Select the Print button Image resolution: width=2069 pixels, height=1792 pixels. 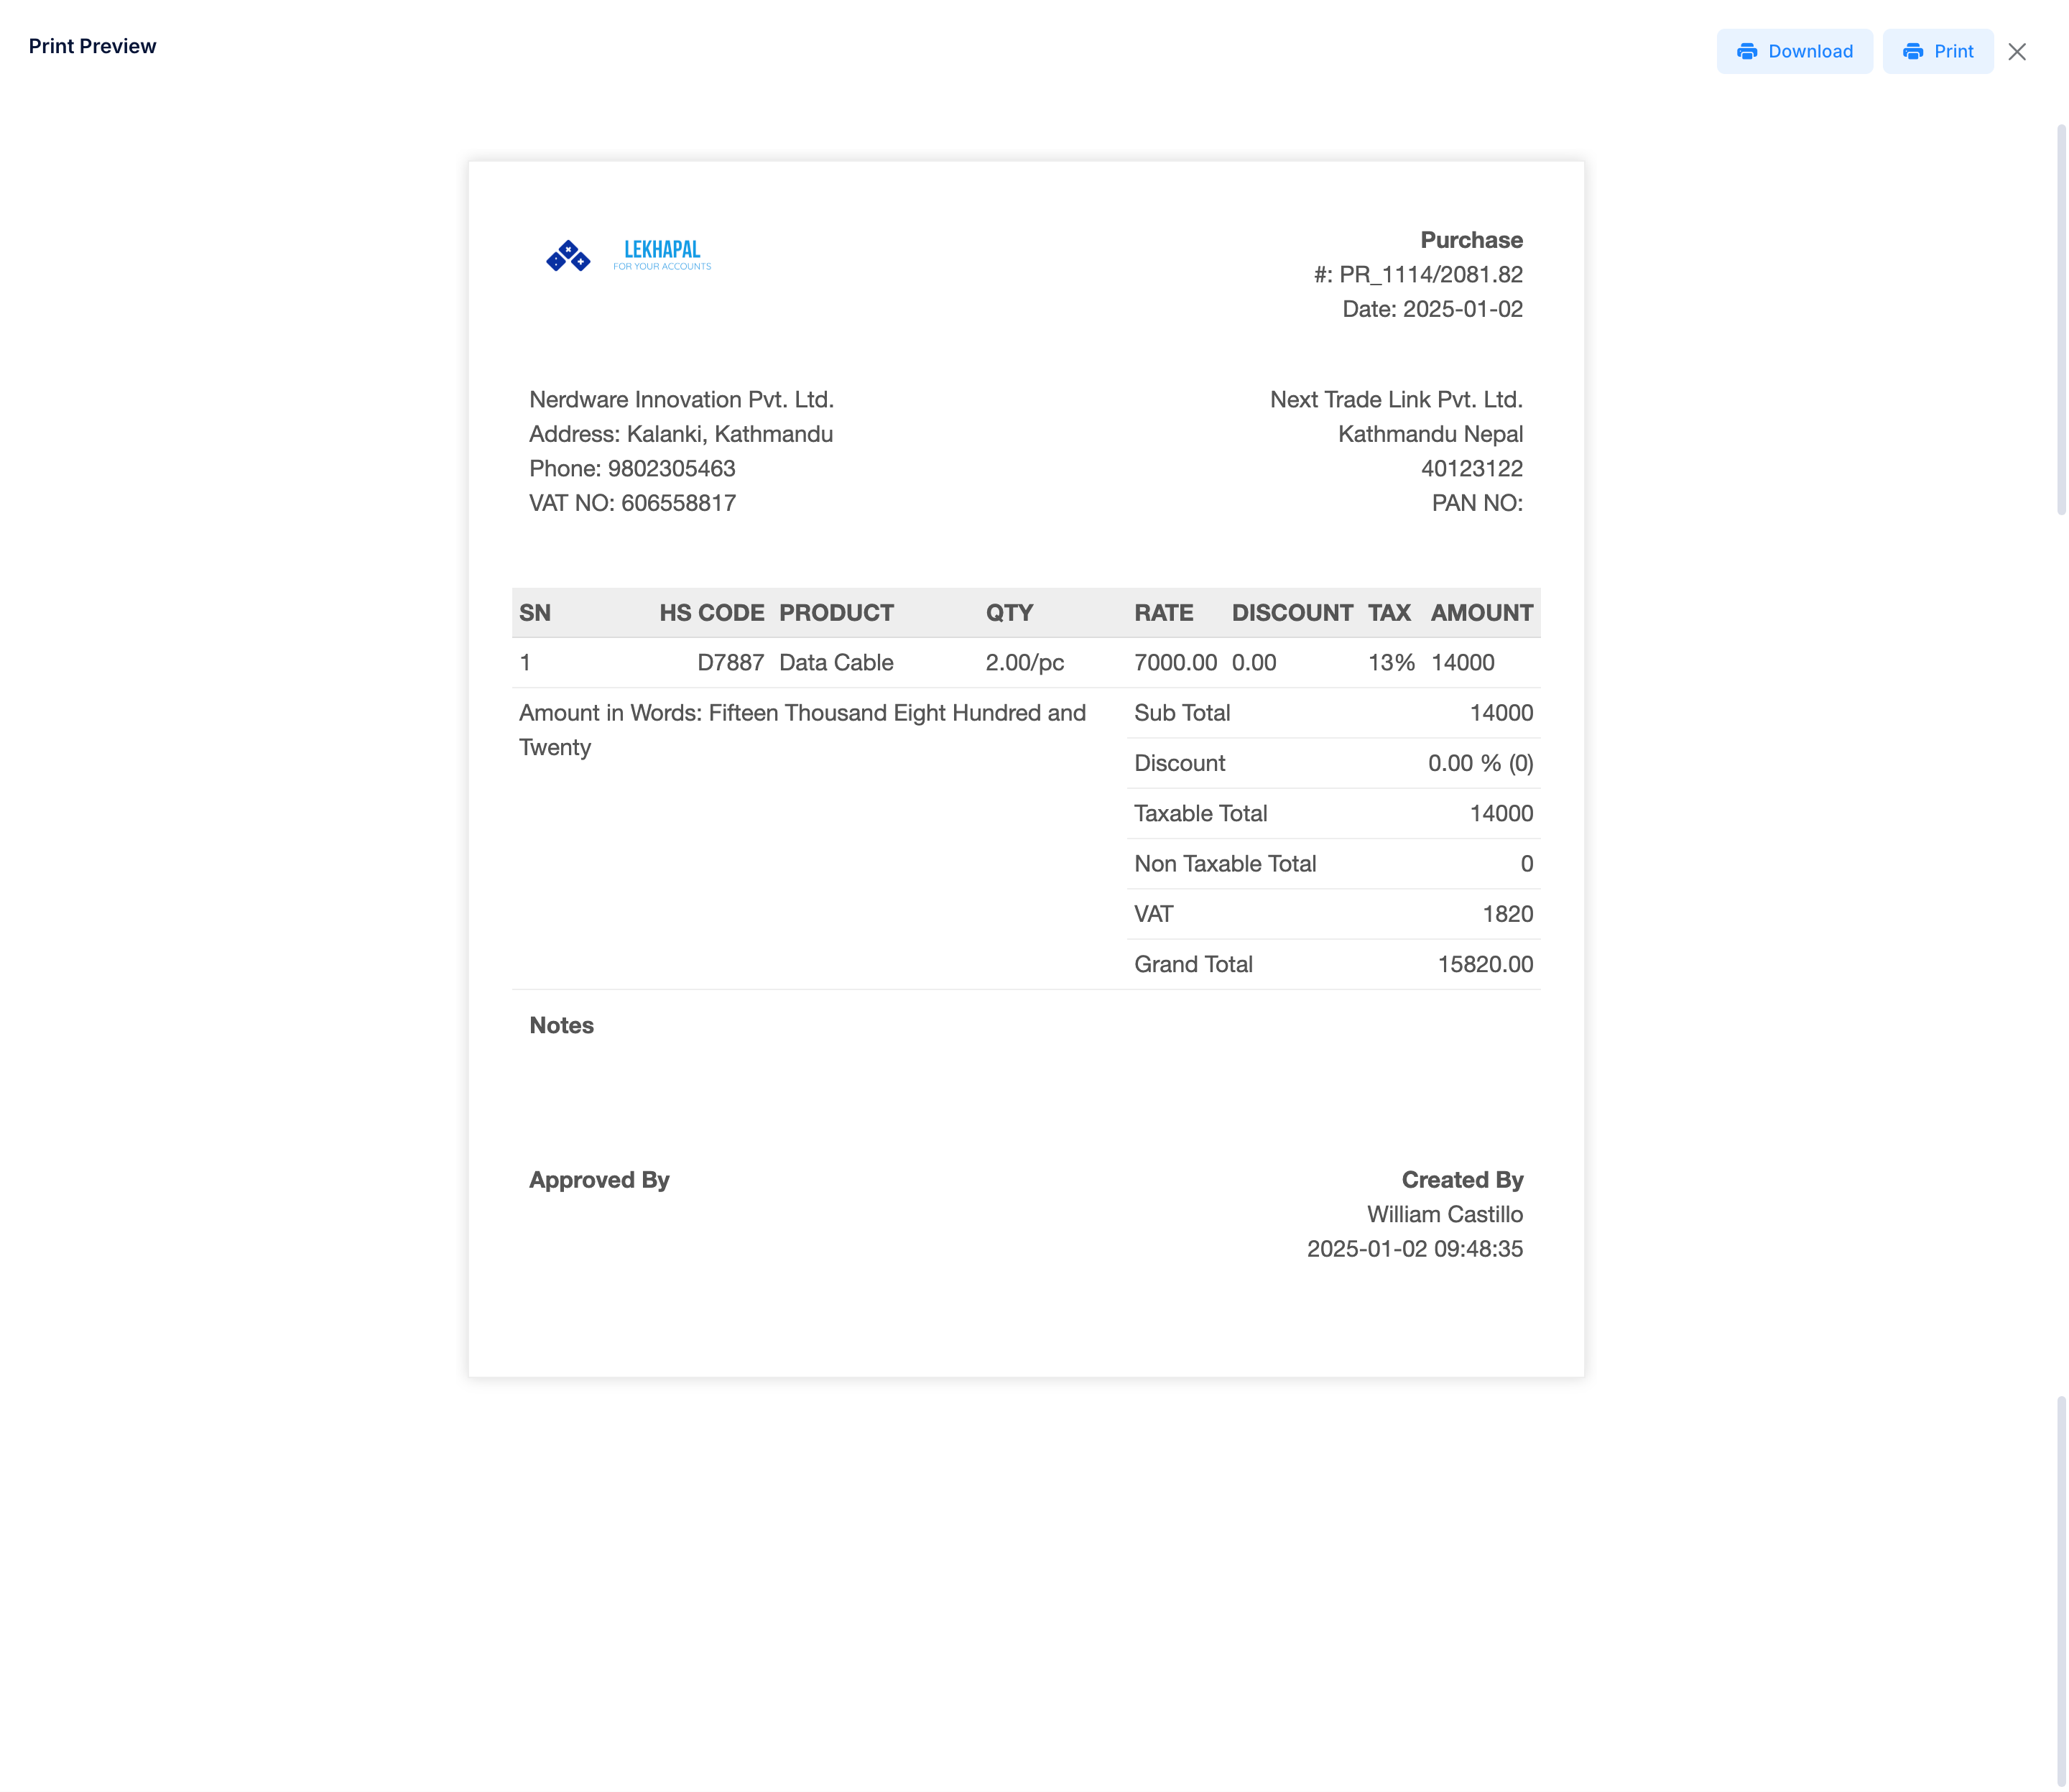[1937, 51]
